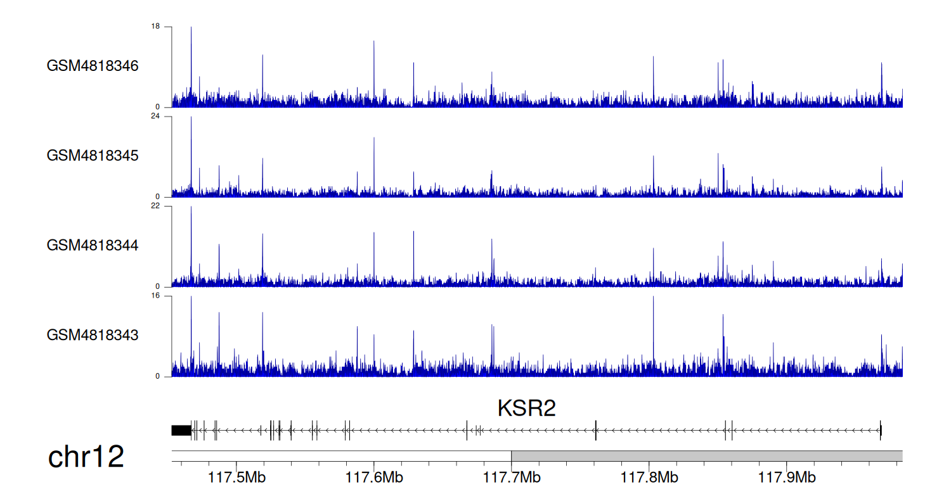Screen dimensions: 951x494
Task: Click y-axis maximum value 22 on GSM4818344
Action: tap(155, 206)
